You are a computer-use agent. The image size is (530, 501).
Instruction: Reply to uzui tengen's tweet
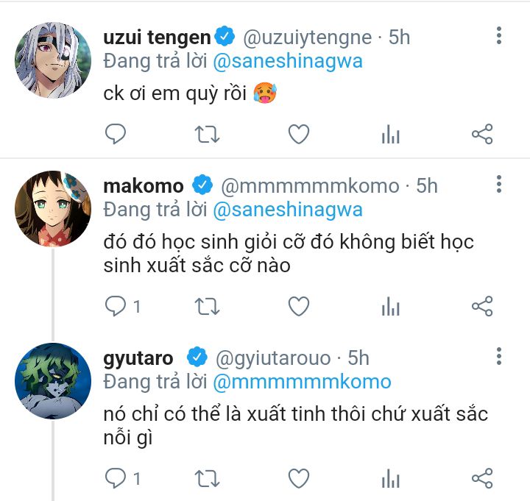click(115, 134)
